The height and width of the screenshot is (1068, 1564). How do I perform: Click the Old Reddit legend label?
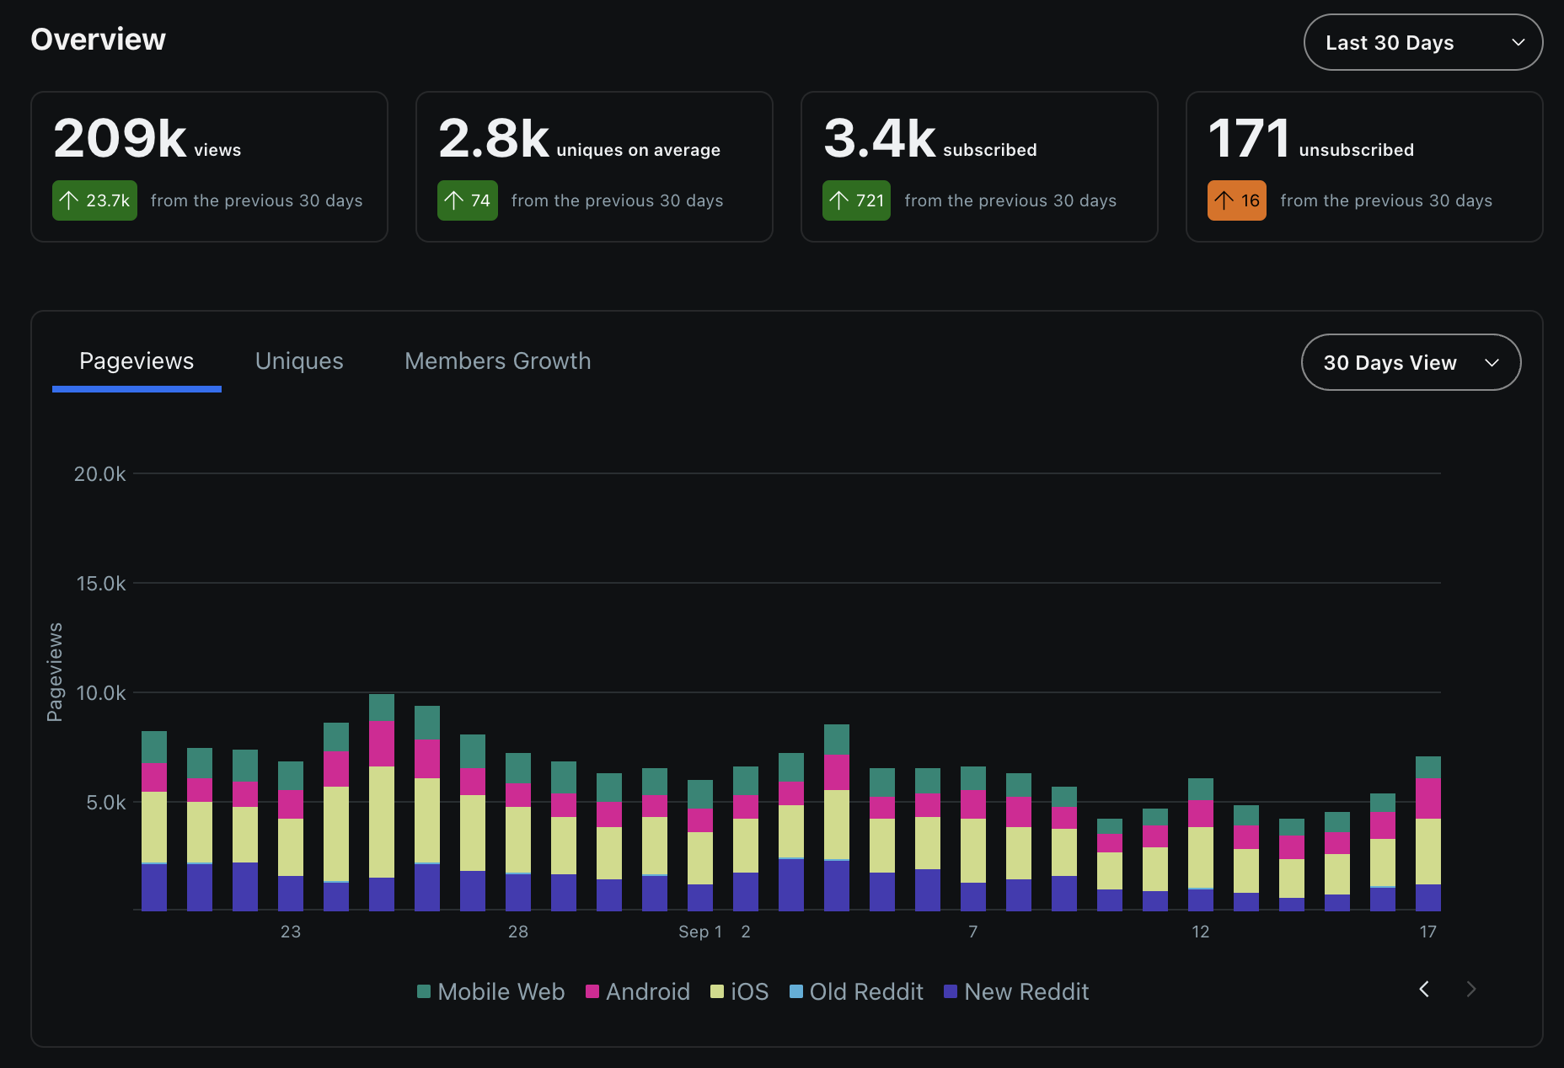click(x=866, y=991)
